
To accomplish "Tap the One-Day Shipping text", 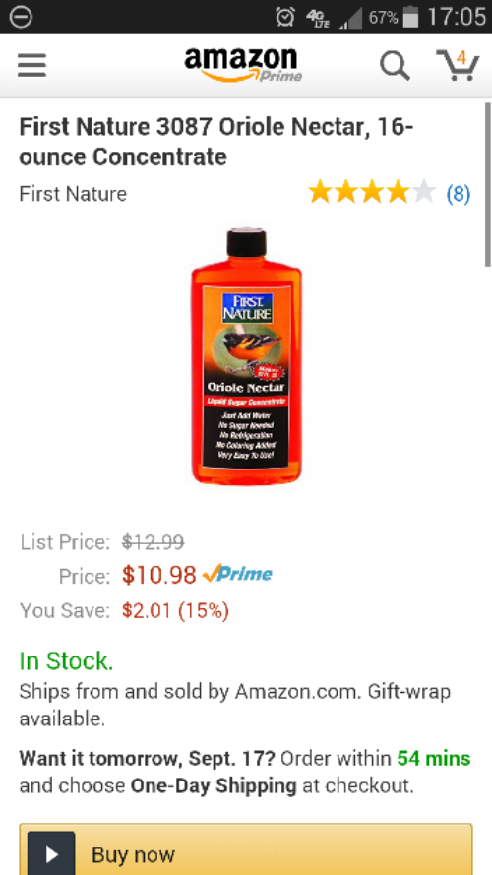I will (x=214, y=785).
